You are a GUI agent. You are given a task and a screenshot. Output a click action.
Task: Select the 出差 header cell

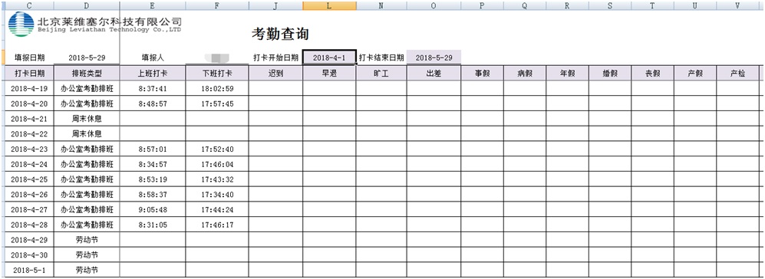click(x=434, y=73)
